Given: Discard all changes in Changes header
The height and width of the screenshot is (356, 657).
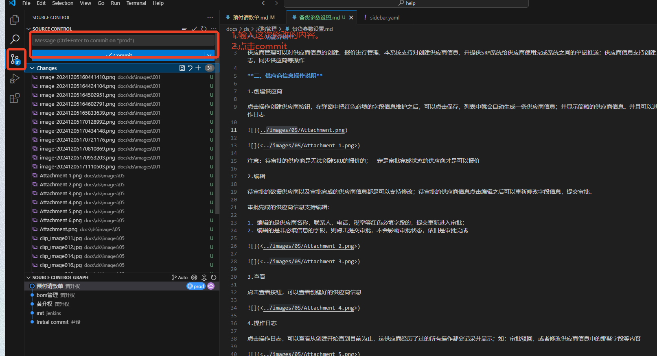Looking at the screenshot, I should (190, 68).
